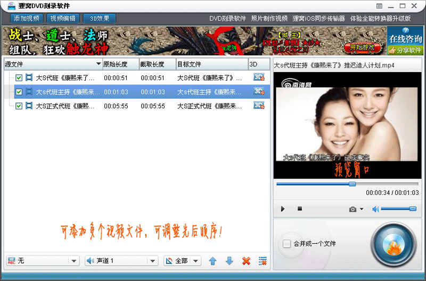Open the 全部 selection dropdown arrow
Viewport: 426px width, 281px height.
tap(195, 261)
